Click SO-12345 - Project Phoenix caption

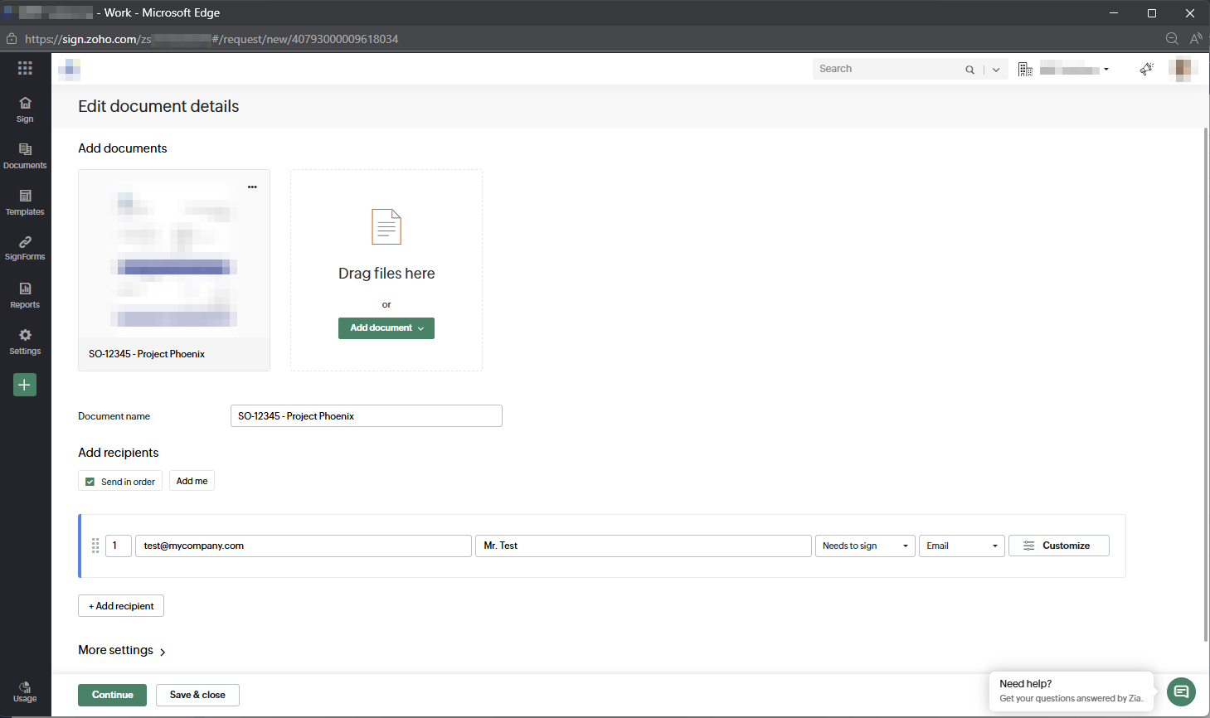147,354
